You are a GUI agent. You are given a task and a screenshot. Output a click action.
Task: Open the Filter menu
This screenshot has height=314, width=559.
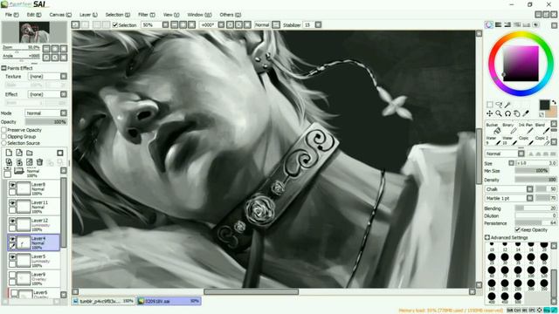[x=146, y=15]
